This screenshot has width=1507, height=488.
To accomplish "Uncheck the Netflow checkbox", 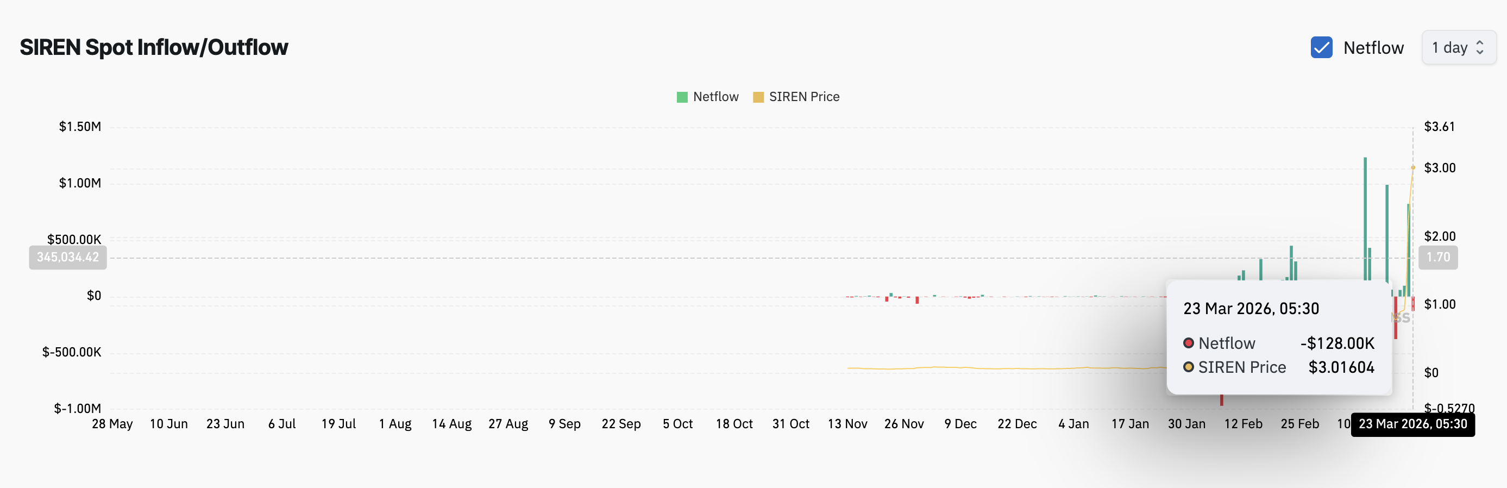I will pos(1321,47).
